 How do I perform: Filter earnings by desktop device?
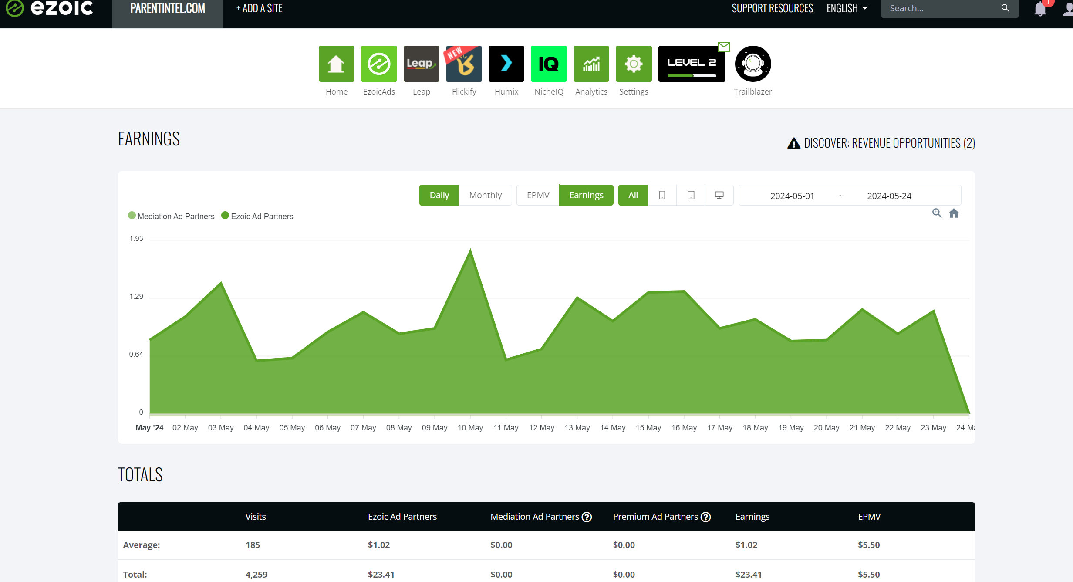coord(719,195)
